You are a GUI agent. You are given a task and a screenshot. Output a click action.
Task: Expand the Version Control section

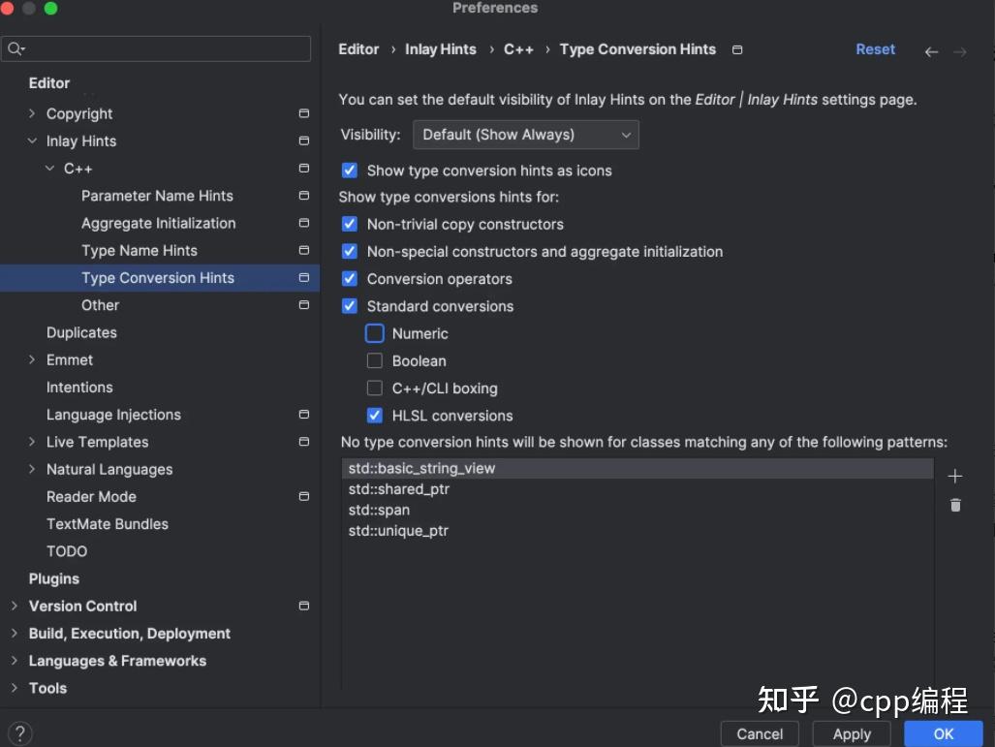[x=14, y=606]
